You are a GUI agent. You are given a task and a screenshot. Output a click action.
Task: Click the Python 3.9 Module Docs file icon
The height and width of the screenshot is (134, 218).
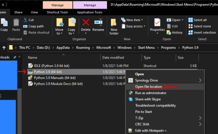31,84
